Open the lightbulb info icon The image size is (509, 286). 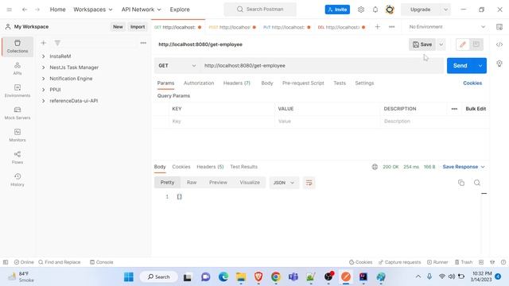point(499,64)
